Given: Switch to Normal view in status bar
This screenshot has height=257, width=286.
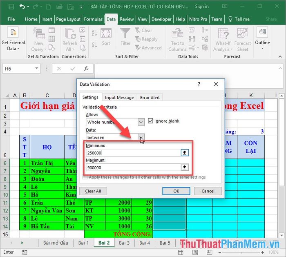Looking at the screenshot, I should tap(181, 252).
